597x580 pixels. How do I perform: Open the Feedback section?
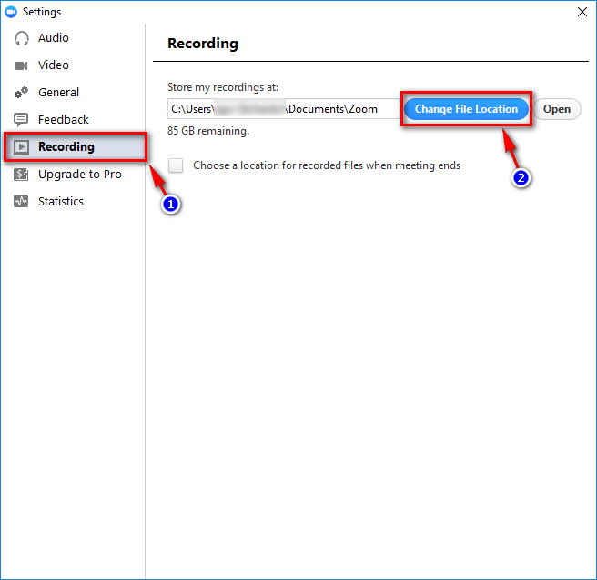click(63, 120)
